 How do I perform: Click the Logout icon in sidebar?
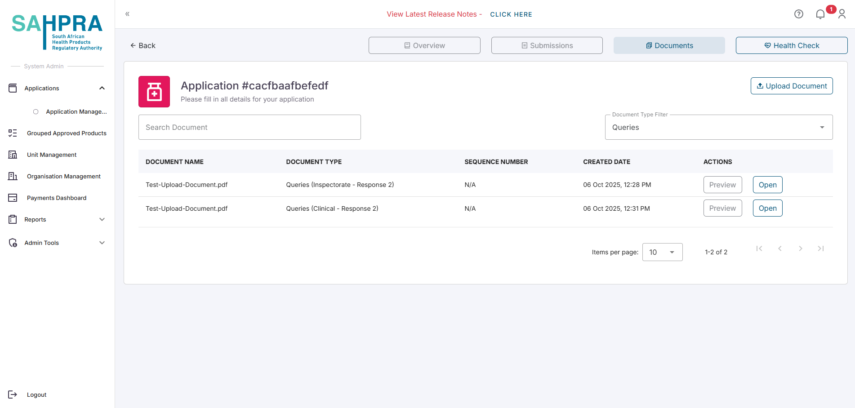coord(13,395)
